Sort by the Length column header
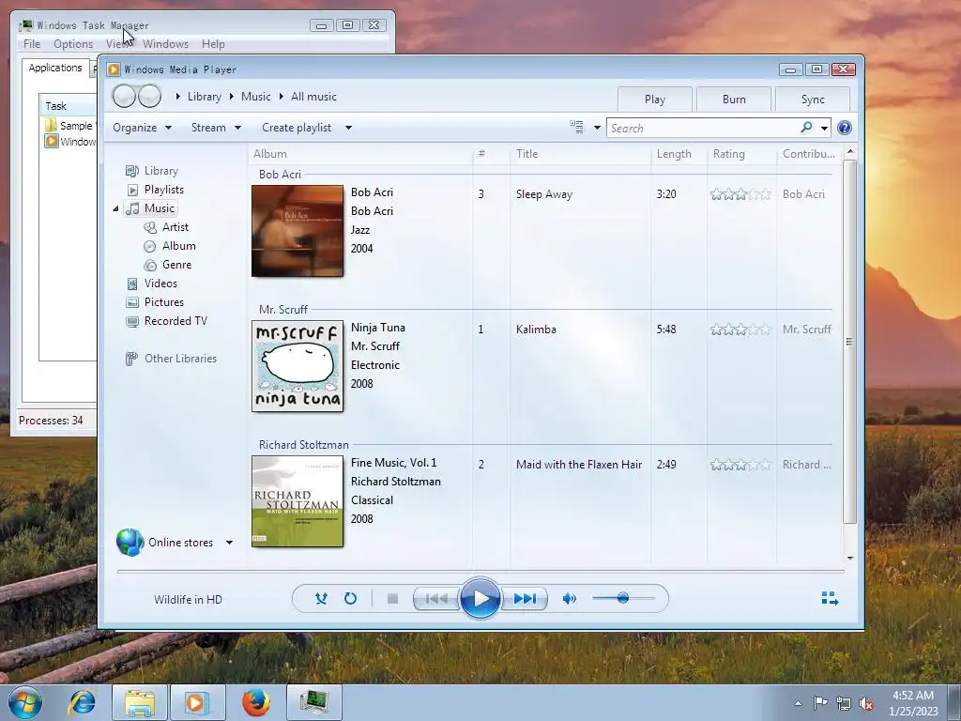Image resolution: width=961 pixels, height=721 pixels. click(x=679, y=154)
